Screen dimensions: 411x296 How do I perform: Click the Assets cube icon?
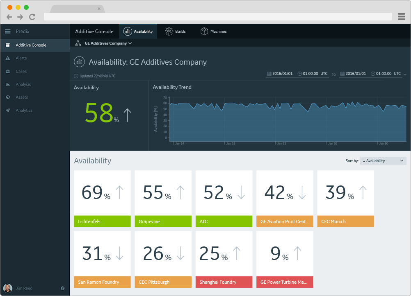pyautogui.click(x=8, y=97)
